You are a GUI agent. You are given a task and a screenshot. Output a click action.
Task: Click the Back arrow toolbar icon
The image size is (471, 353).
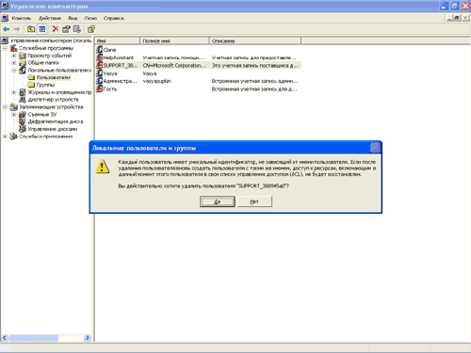[6, 29]
